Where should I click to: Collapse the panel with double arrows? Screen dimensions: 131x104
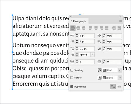(x=121, y=17)
